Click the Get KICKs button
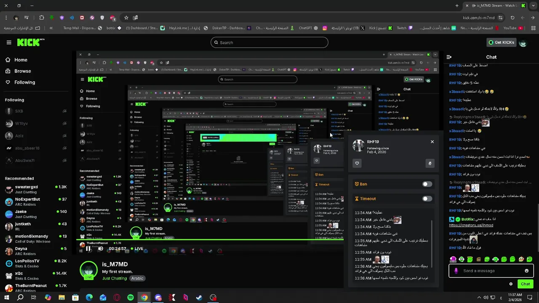This screenshot has width=539, height=303. [501, 43]
